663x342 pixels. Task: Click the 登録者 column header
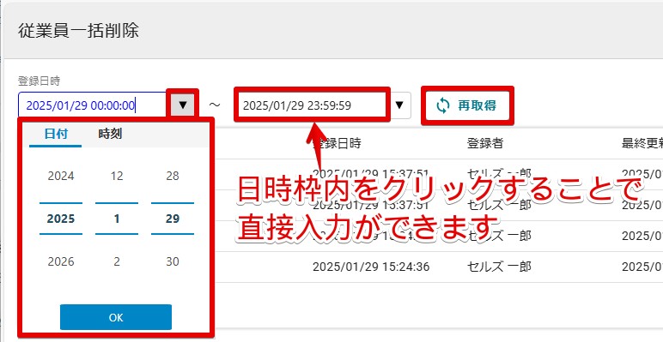485,143
